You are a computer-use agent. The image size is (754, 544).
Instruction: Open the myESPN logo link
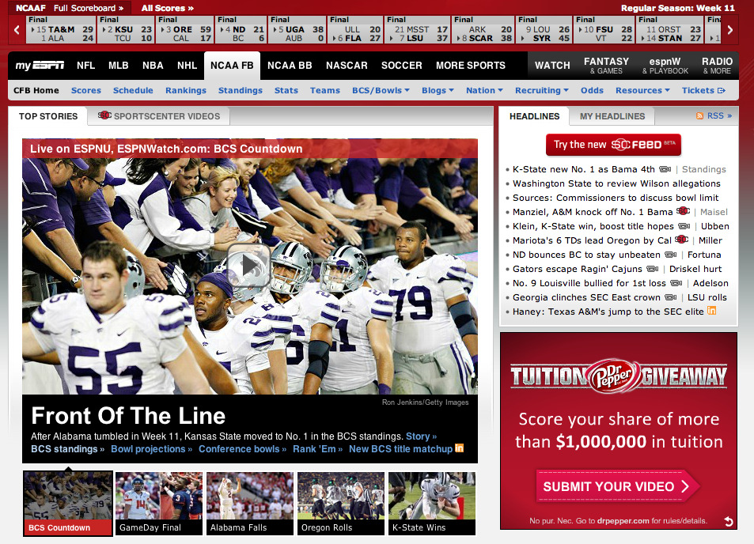coord(40,66)
